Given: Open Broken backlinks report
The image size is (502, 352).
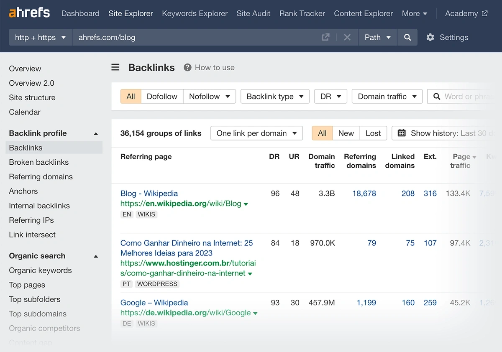Looking at the screenshot, I should click(x=39, y=162).
